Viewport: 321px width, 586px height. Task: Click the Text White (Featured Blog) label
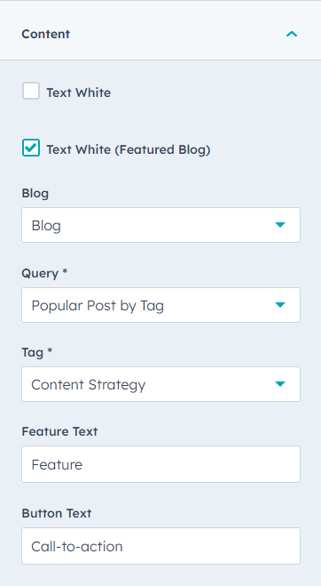click(129, 149)
